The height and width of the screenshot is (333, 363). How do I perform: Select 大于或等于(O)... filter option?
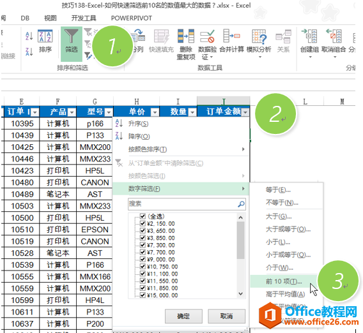point(288,229)
